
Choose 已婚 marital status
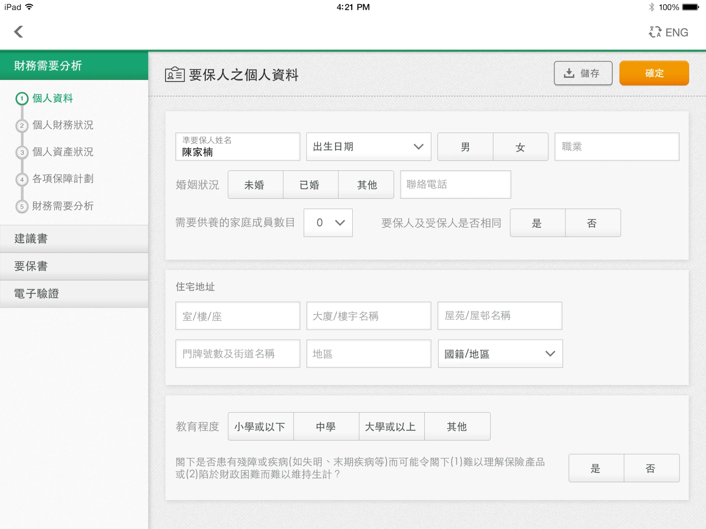[x=311, y=184]
